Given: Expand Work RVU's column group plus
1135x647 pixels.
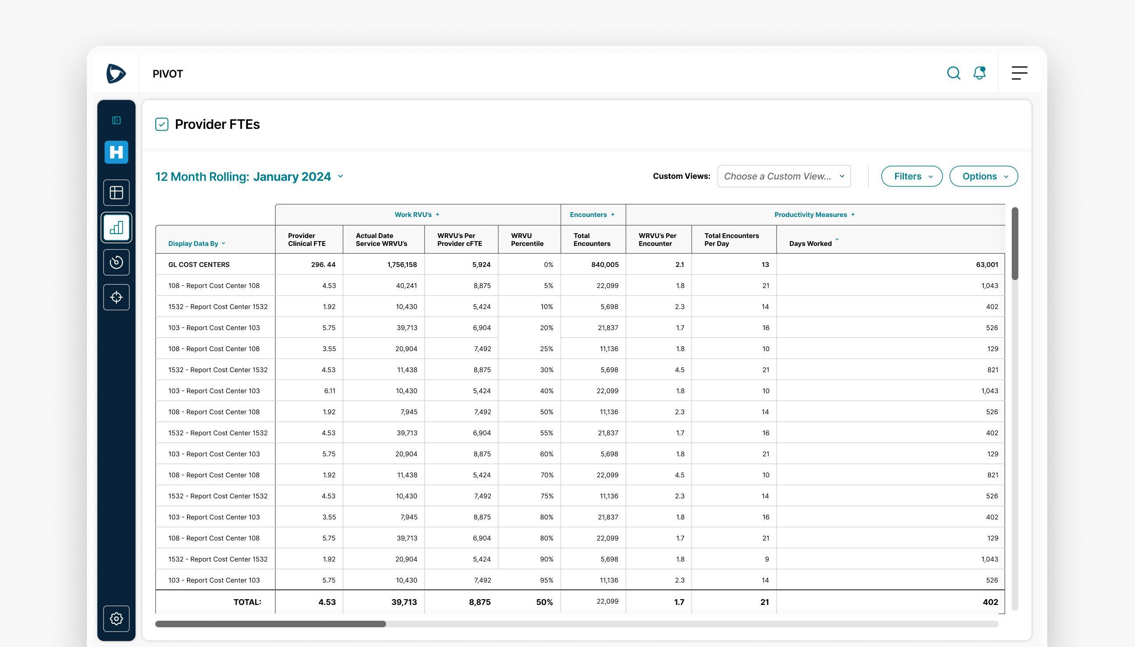Looking at the screenshot, I should (437, 215).
